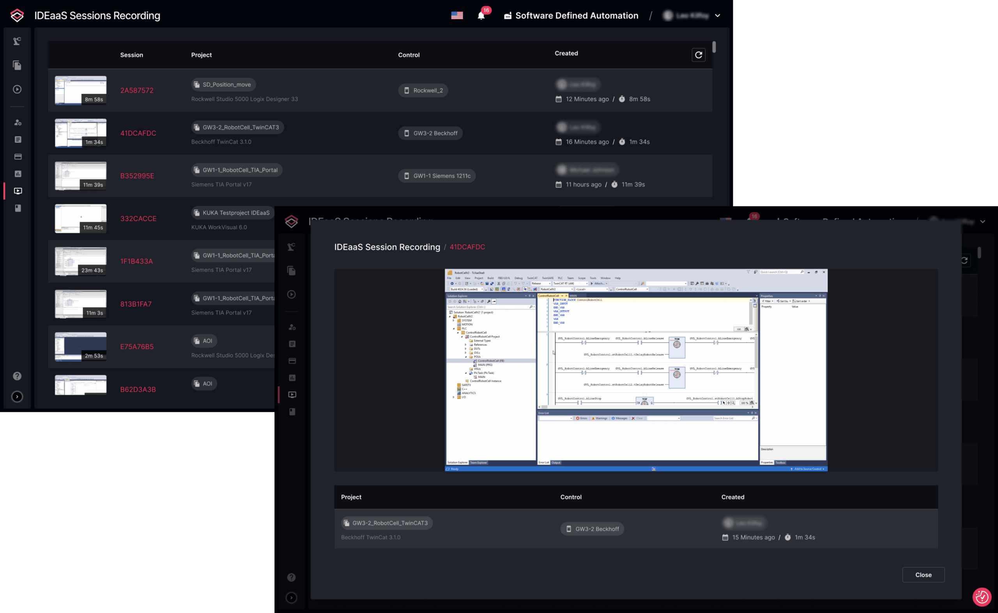The width and height of the screenshot is (998, 613).
Task: Click the sessions recording sidebar icon
Action: pos(18,191)
